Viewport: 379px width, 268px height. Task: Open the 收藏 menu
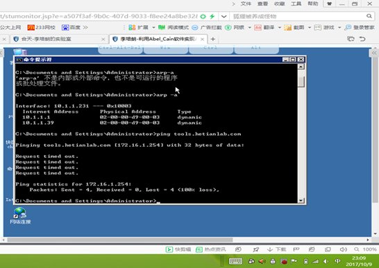(280, 3)
